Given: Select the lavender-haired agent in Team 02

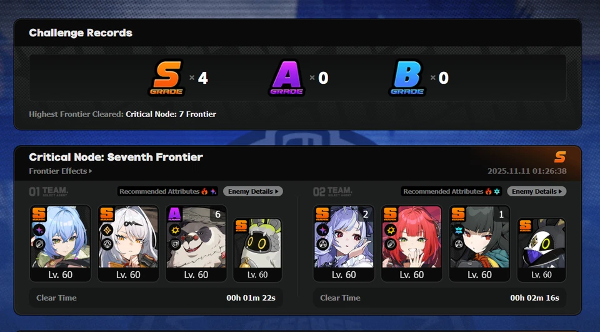Looking at the screenshot, I should [344, 243].
